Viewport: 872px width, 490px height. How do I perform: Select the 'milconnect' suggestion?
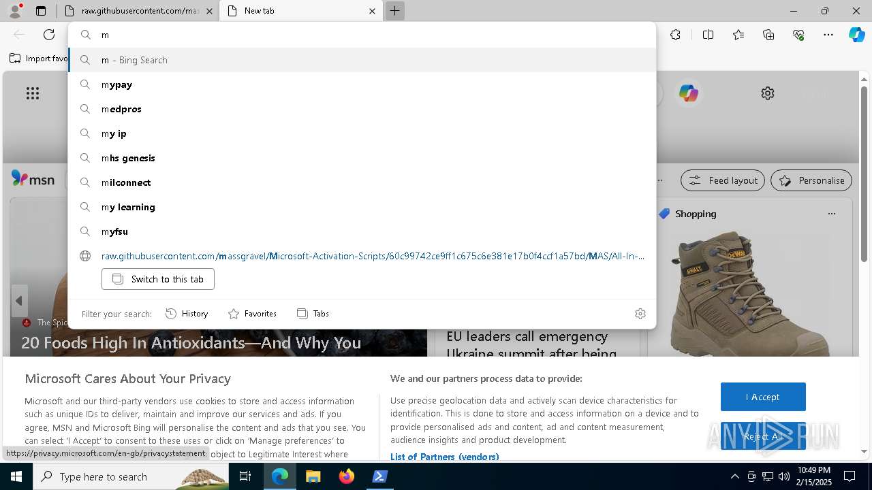pos(362,182)
